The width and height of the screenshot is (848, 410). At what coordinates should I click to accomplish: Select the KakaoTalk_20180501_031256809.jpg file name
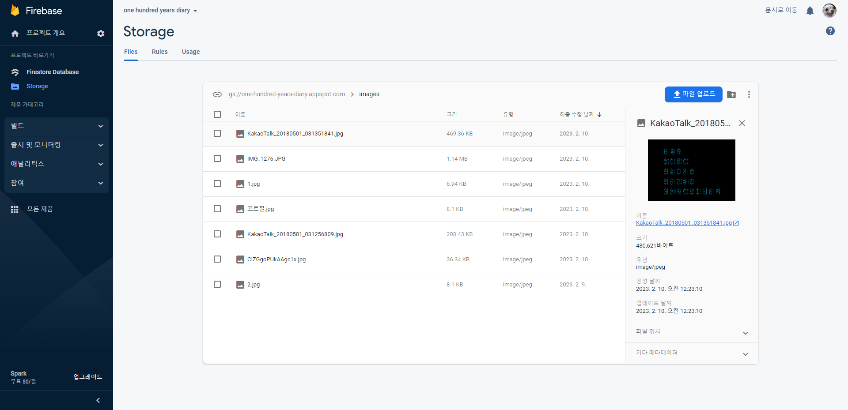(295, 234)
